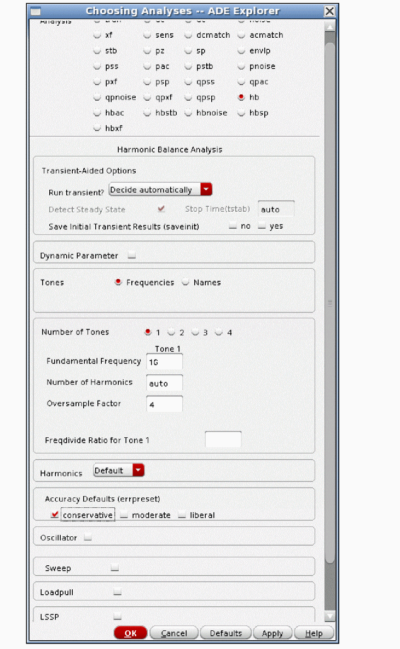Select moderate accuracy preset

coord(124,514)
